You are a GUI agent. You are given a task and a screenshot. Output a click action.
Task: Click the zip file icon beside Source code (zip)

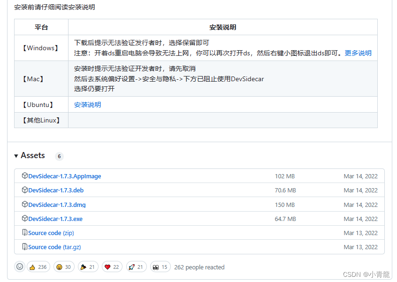(25, 233)
